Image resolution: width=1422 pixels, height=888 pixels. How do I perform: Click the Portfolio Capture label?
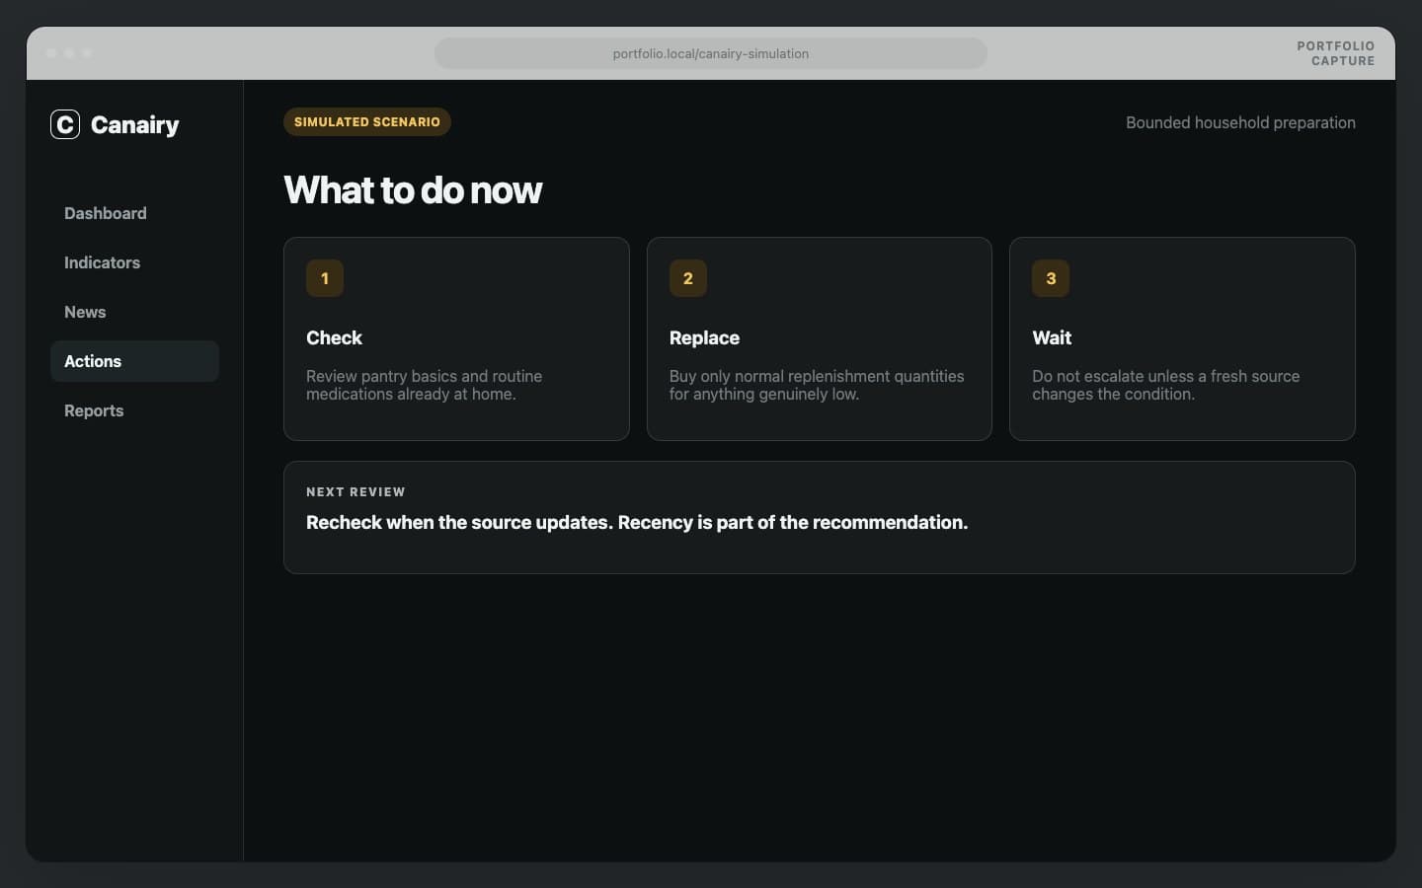click(1335, 53)
